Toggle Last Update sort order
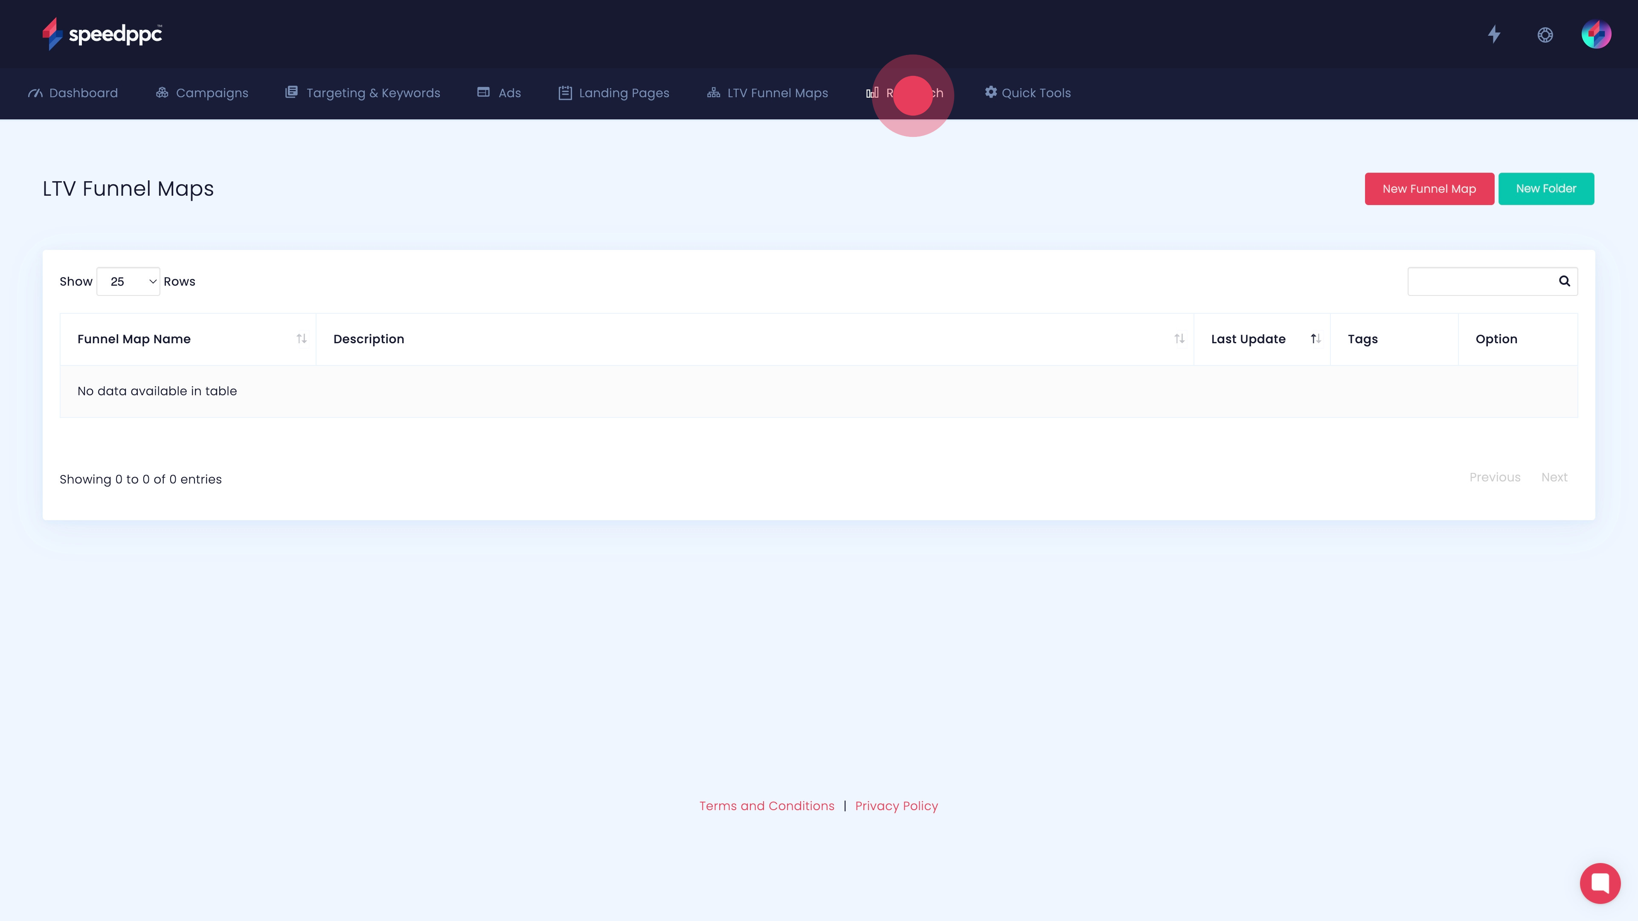1638x921 pixels. 1316,339
